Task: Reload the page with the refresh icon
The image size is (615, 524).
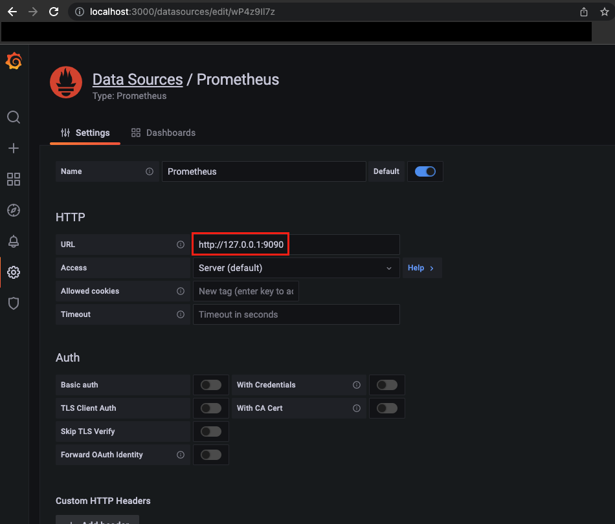Action: point(54,12)
